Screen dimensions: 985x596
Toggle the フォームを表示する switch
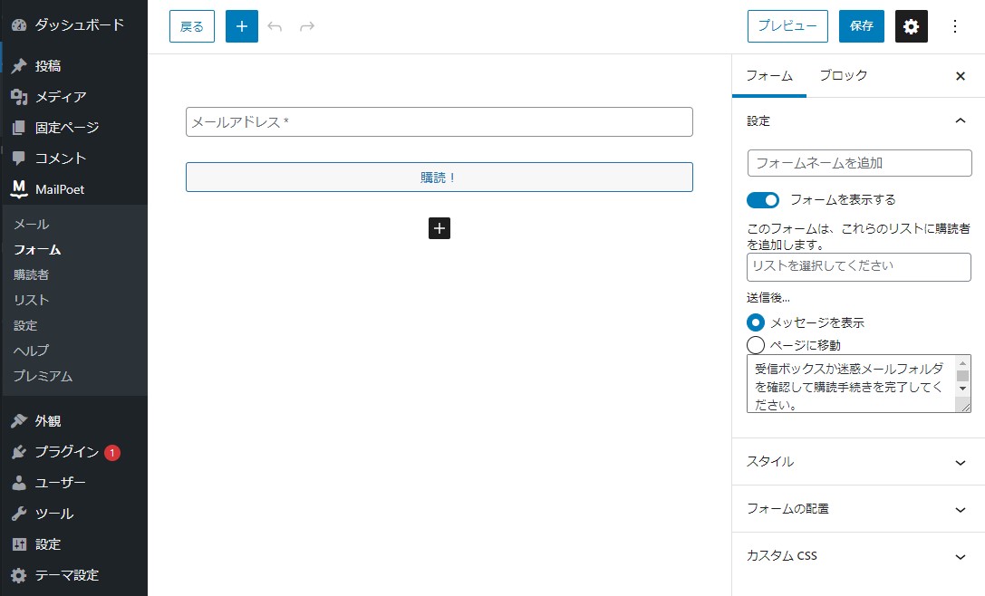coord(763,199)
